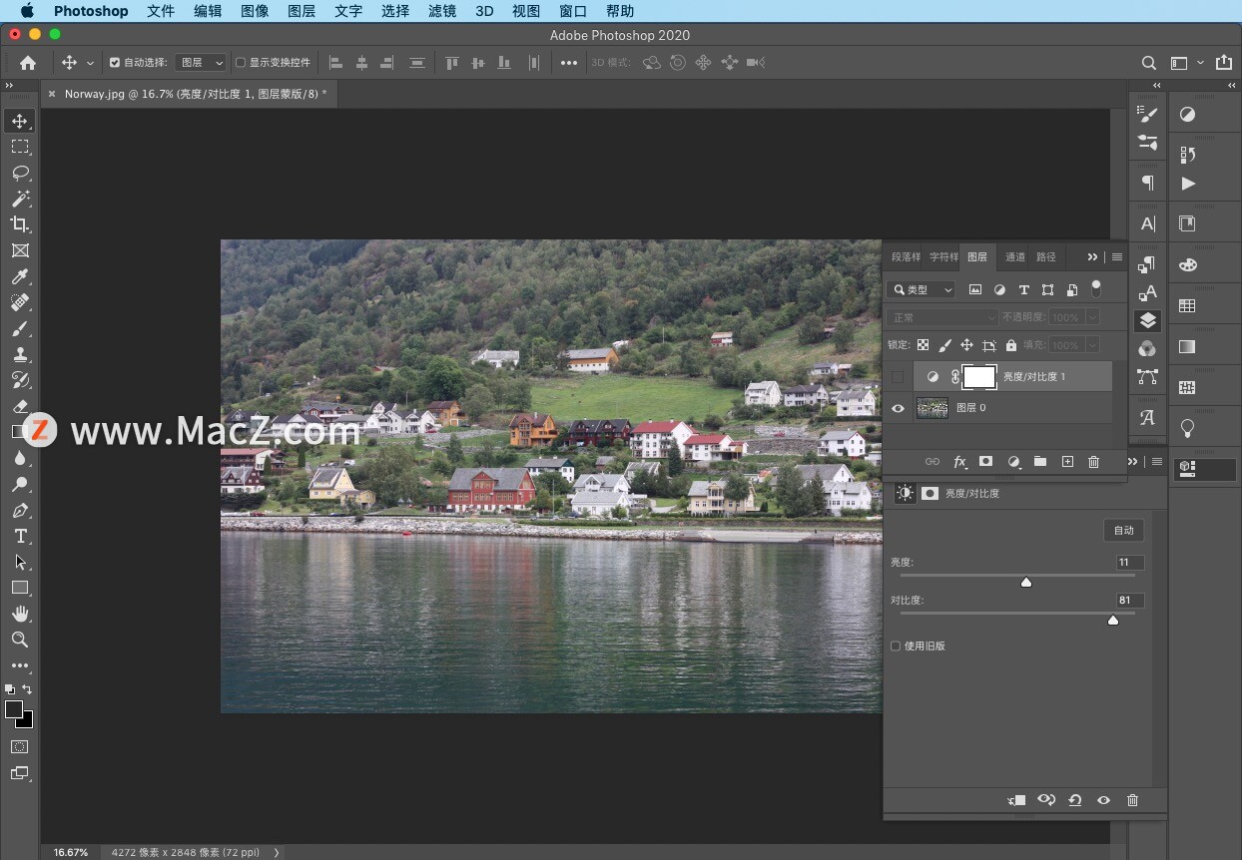Click the create new layer icon
The height and width of the screenshot is (860, 1242).
[x=1067, y=462]
